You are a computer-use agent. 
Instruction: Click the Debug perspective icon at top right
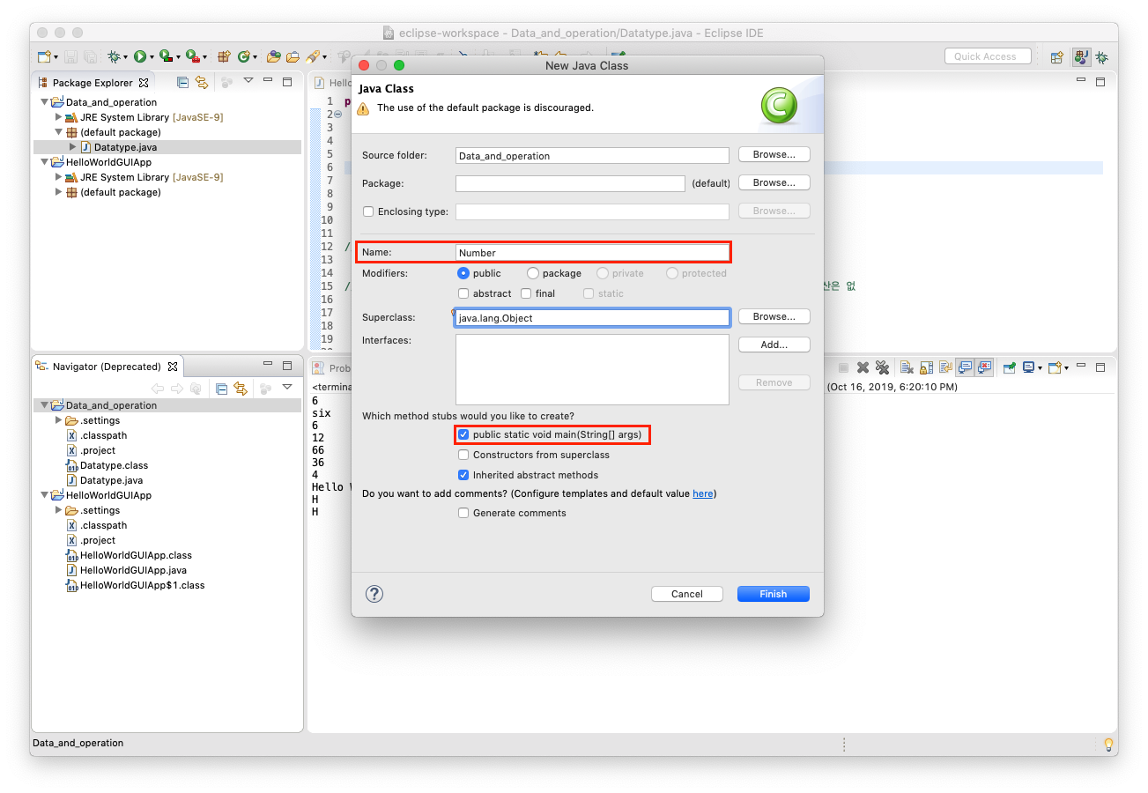1101,57
